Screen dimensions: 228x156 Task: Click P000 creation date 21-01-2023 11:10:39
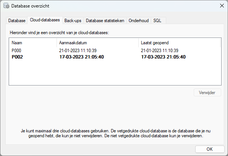pos(78,51)
